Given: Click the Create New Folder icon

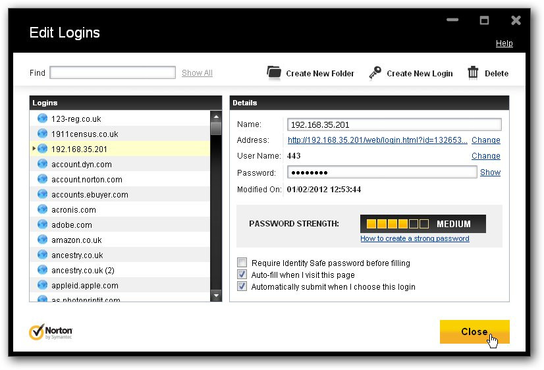Looking at the screenshot, I should [274, 73].
